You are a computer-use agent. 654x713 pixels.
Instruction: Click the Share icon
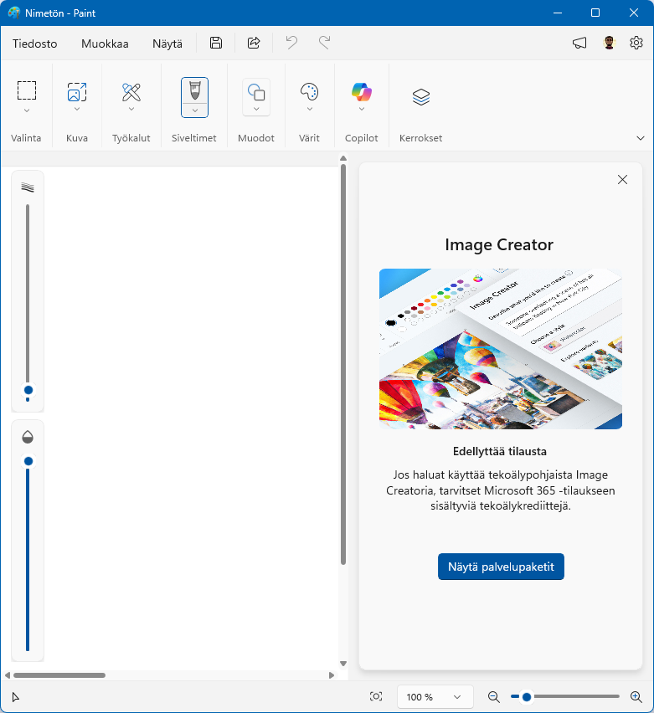click(254, 44)
